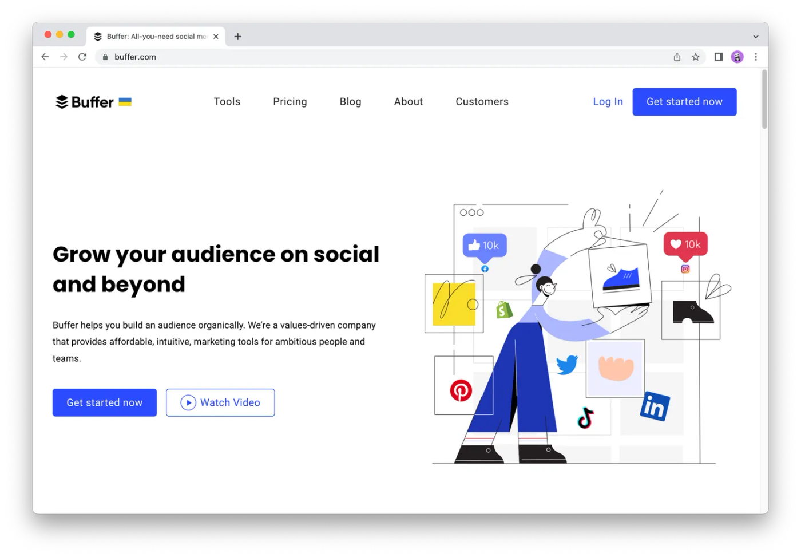Open the Log In link

coord(608,101)
